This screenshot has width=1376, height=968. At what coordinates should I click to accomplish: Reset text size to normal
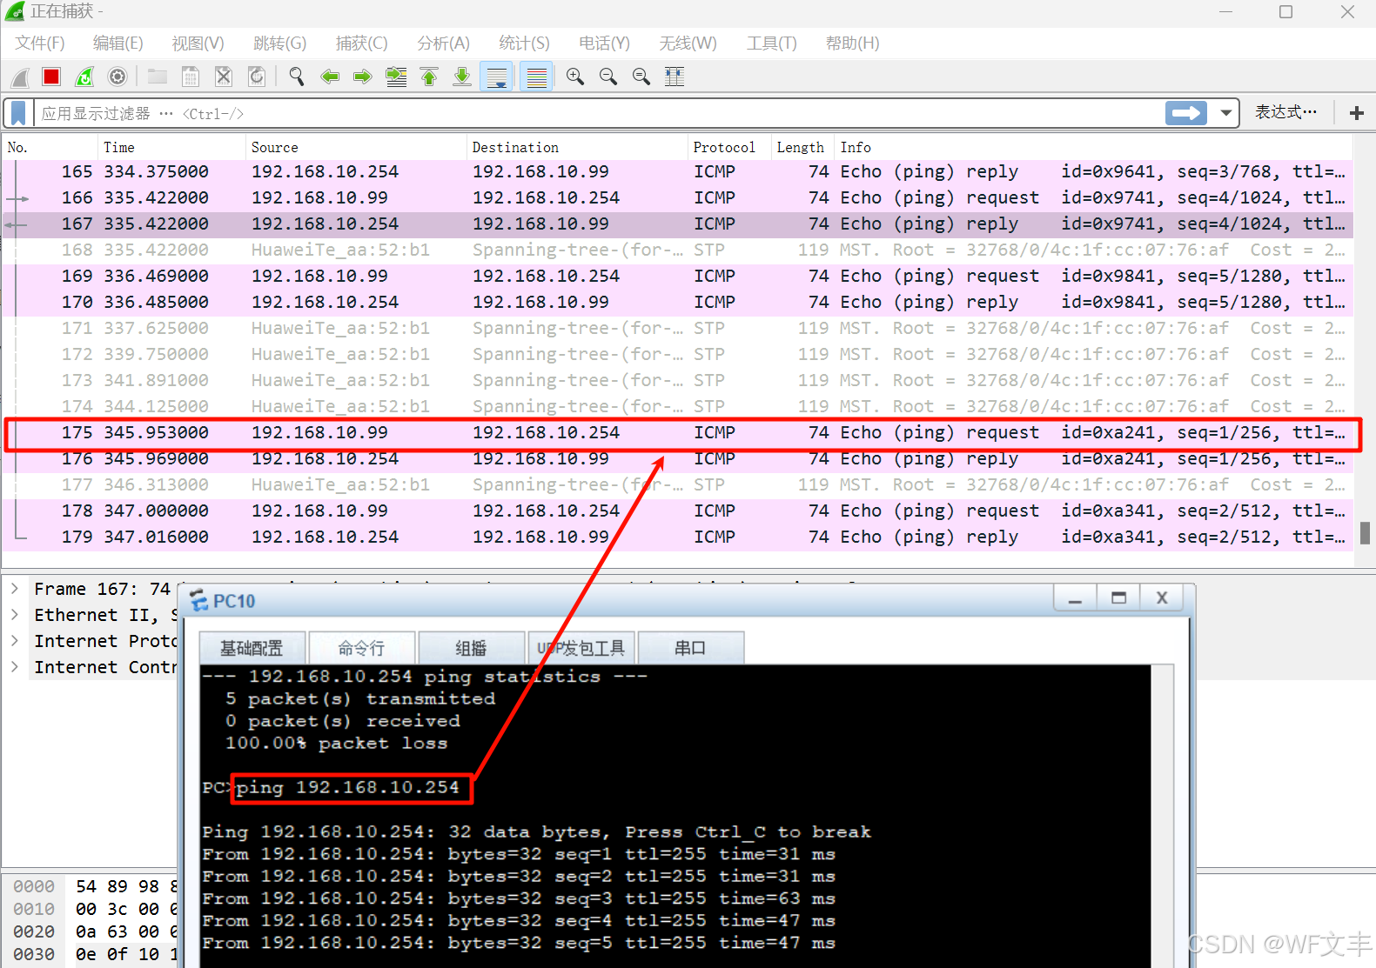[641, 77]
